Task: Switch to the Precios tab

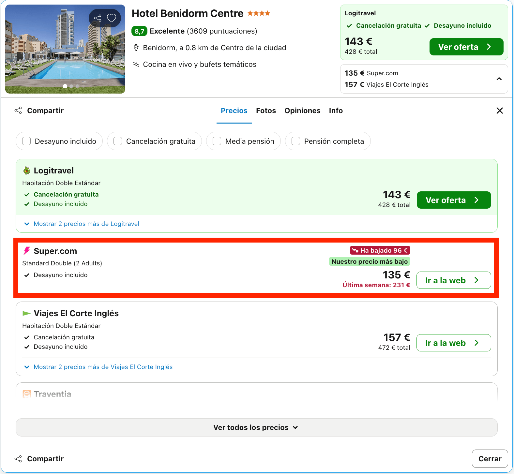Action: click(234, 111)
